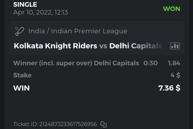Click the WIN label

pos(22,88)
